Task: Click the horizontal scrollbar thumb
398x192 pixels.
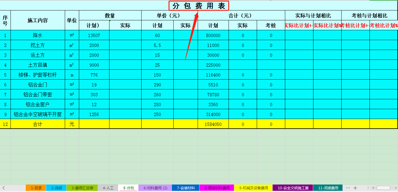Action: pyautogui.click(x=383, y=188)
